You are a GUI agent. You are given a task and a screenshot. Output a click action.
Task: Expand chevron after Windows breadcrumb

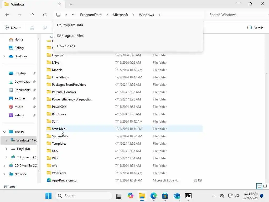point(159,15)
